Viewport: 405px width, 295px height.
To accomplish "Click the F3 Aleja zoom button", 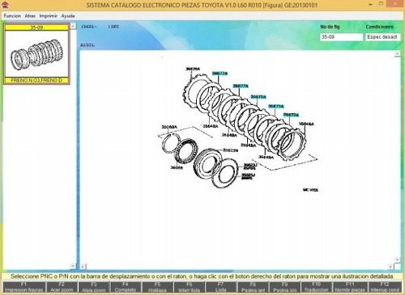I will (94, 287).
